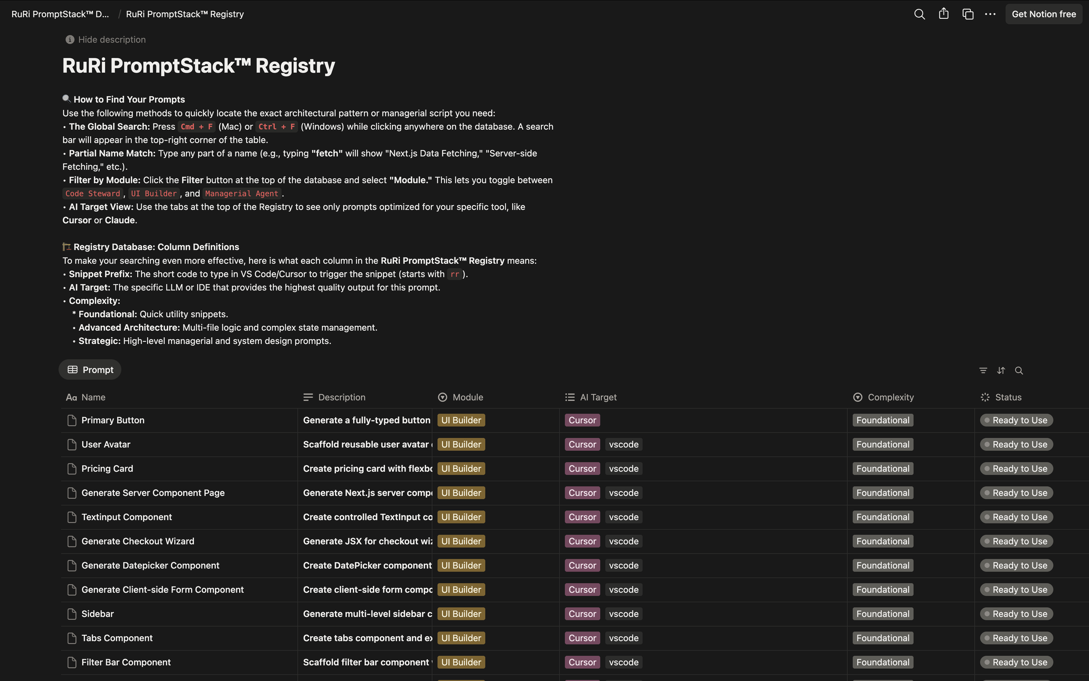
Task: Click the UI Builder tag on Primary Button
Action: (x=460, y=420)
